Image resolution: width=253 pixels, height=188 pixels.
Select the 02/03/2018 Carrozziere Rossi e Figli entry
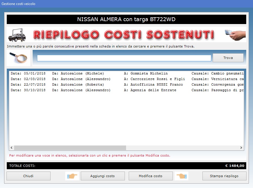(x=126, y=79)
